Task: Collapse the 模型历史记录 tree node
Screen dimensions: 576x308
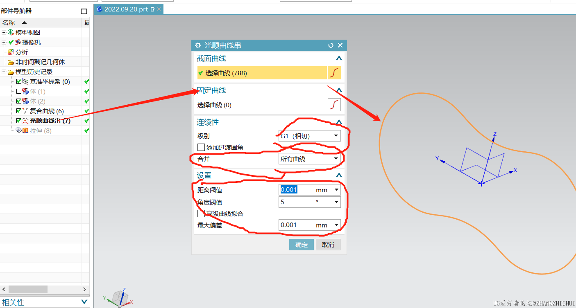Action: pyautogui.click(x=4, y=72)
